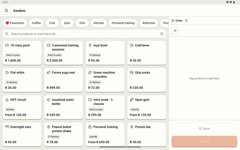Click the Activity tag on HIIT circuit

pyautogui.click(x=10, y=109)
